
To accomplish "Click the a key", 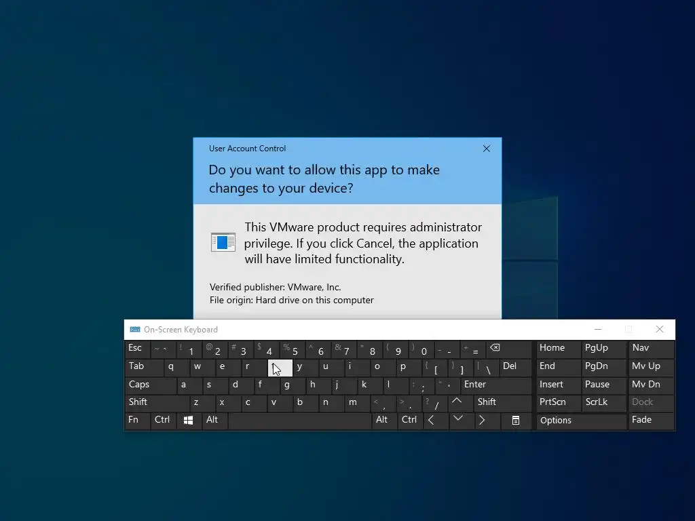I will 189,385.
